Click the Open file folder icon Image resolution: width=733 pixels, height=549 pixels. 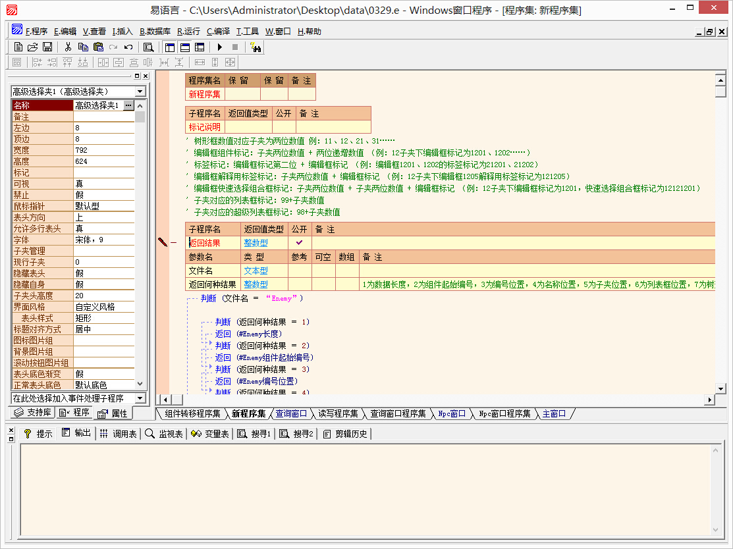coord(32,47)
